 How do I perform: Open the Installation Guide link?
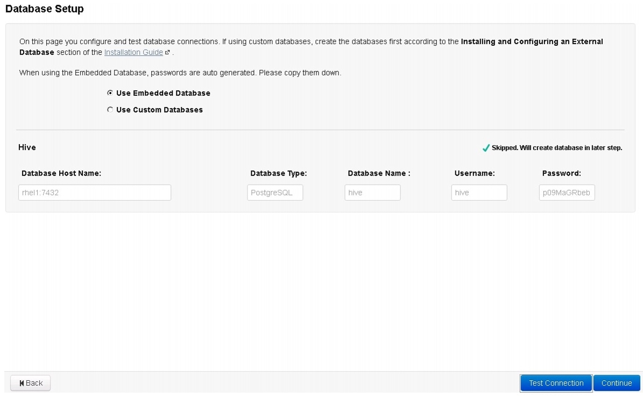(133, 52)
